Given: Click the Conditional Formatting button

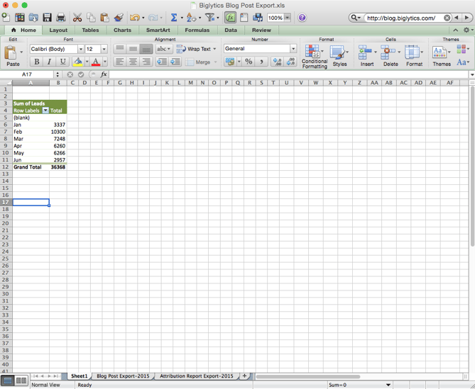Looking at the screenshot, I should click(x=315, y=56).
